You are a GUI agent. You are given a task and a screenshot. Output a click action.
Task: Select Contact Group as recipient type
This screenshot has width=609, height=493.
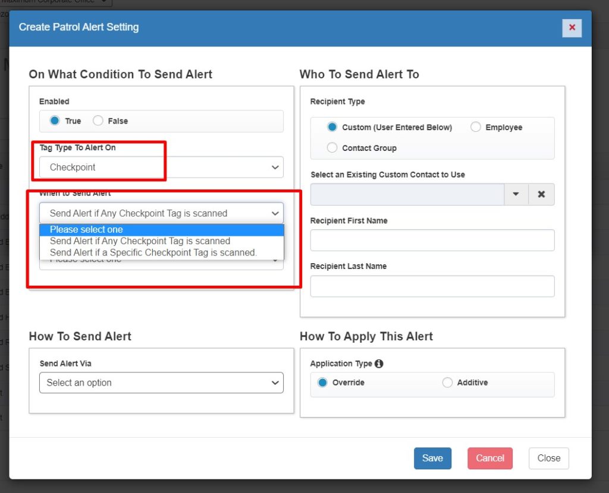pos(332,148)
